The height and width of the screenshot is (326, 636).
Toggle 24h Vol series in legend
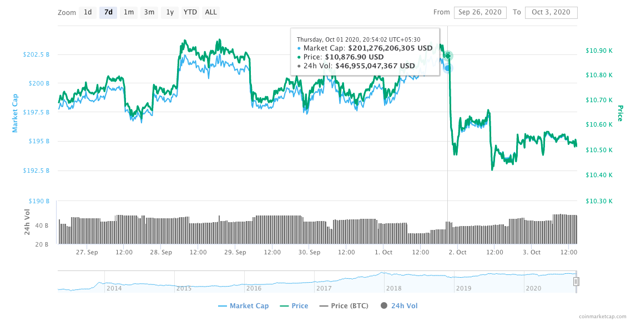coord(399,306)
